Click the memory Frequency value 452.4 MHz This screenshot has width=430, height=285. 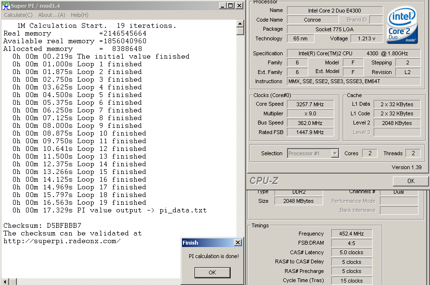(352, 234)
